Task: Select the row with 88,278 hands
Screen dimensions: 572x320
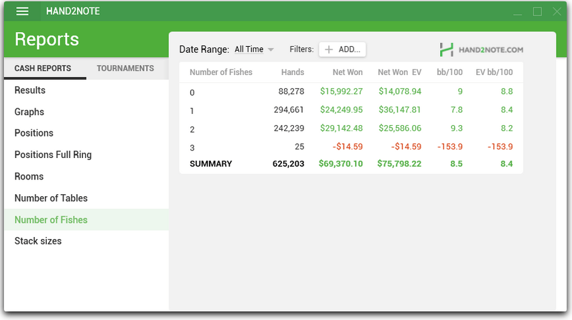Action: (x=351, y=92)
